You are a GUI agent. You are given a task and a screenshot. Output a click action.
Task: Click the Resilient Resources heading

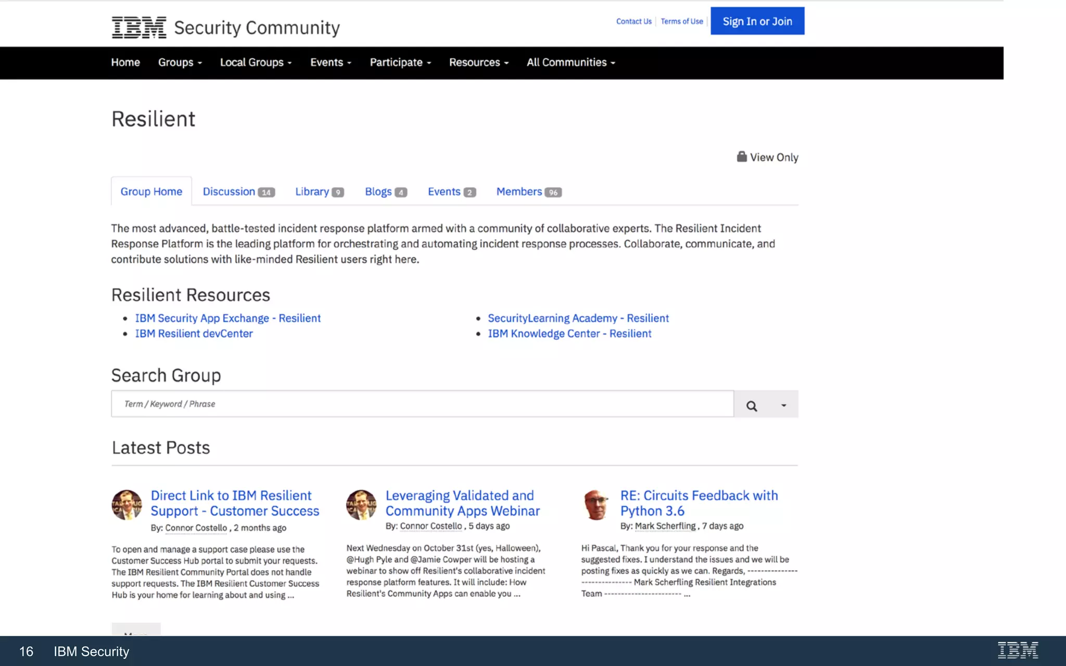(x=191, y=295)
